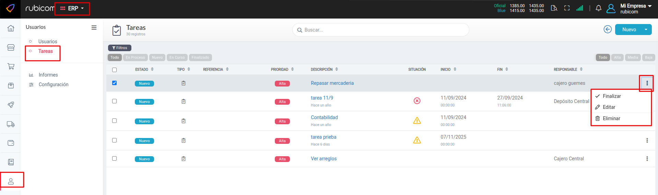Collapse the Usuarios hamburger menu
The width and height of the screenshot is (658, 195).
94,27
